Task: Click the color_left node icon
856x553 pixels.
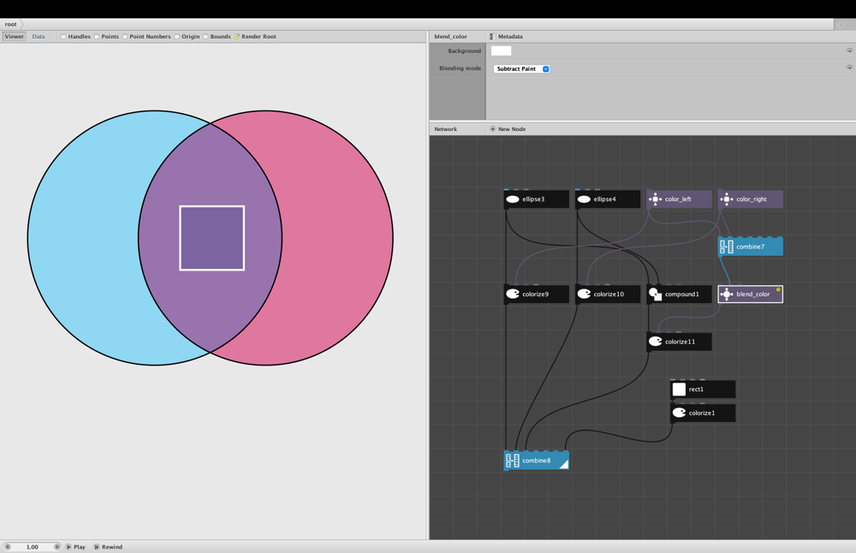Action: point(655,199)
